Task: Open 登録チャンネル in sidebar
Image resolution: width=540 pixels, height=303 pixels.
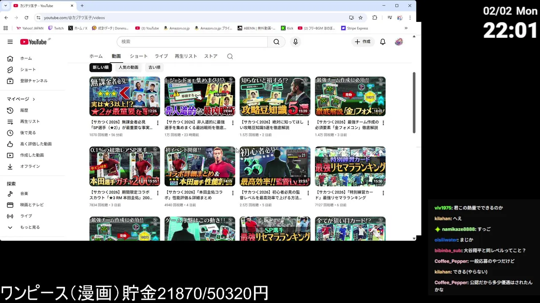Action: [x=34, y=81]
